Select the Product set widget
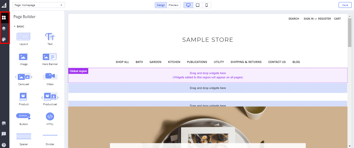Screen dimensions: 354x148 [x=50, y=99]
